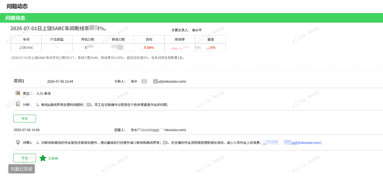The image size is (383, 177).
Task: Click the 分析人 label
Action: pos(120,81)
